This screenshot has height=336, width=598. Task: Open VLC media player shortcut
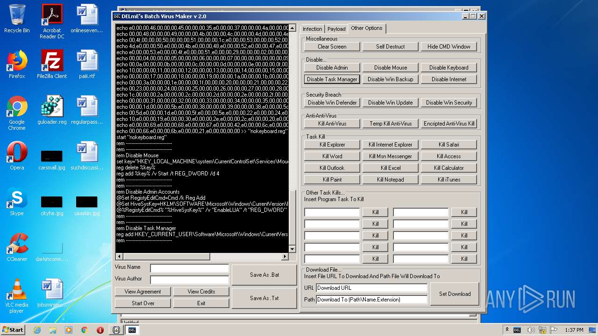click(x=17, y=296)
